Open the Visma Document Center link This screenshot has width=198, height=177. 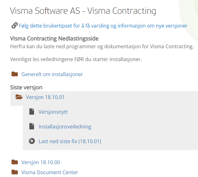pos(50,172)
